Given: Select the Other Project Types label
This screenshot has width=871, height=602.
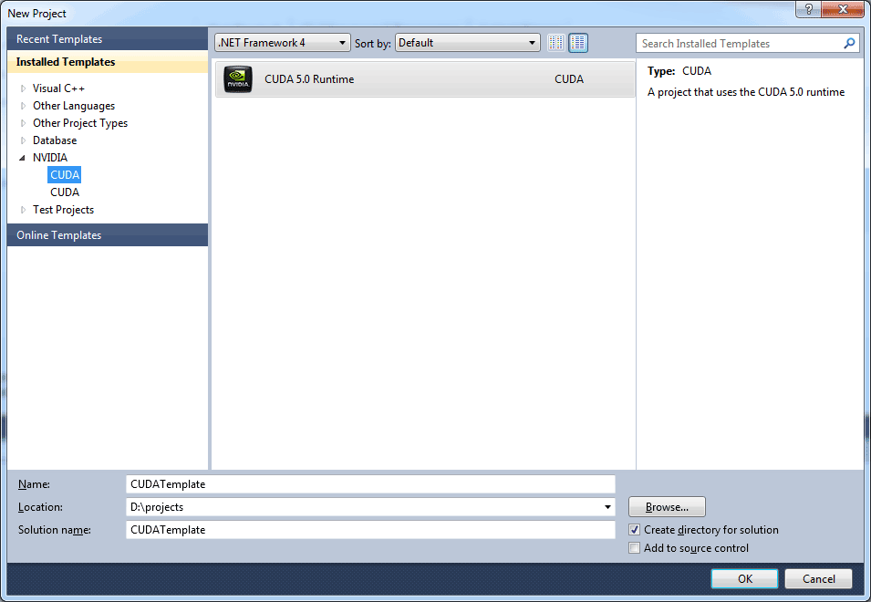Looking at the screenshot, I should tap(80, 123).
